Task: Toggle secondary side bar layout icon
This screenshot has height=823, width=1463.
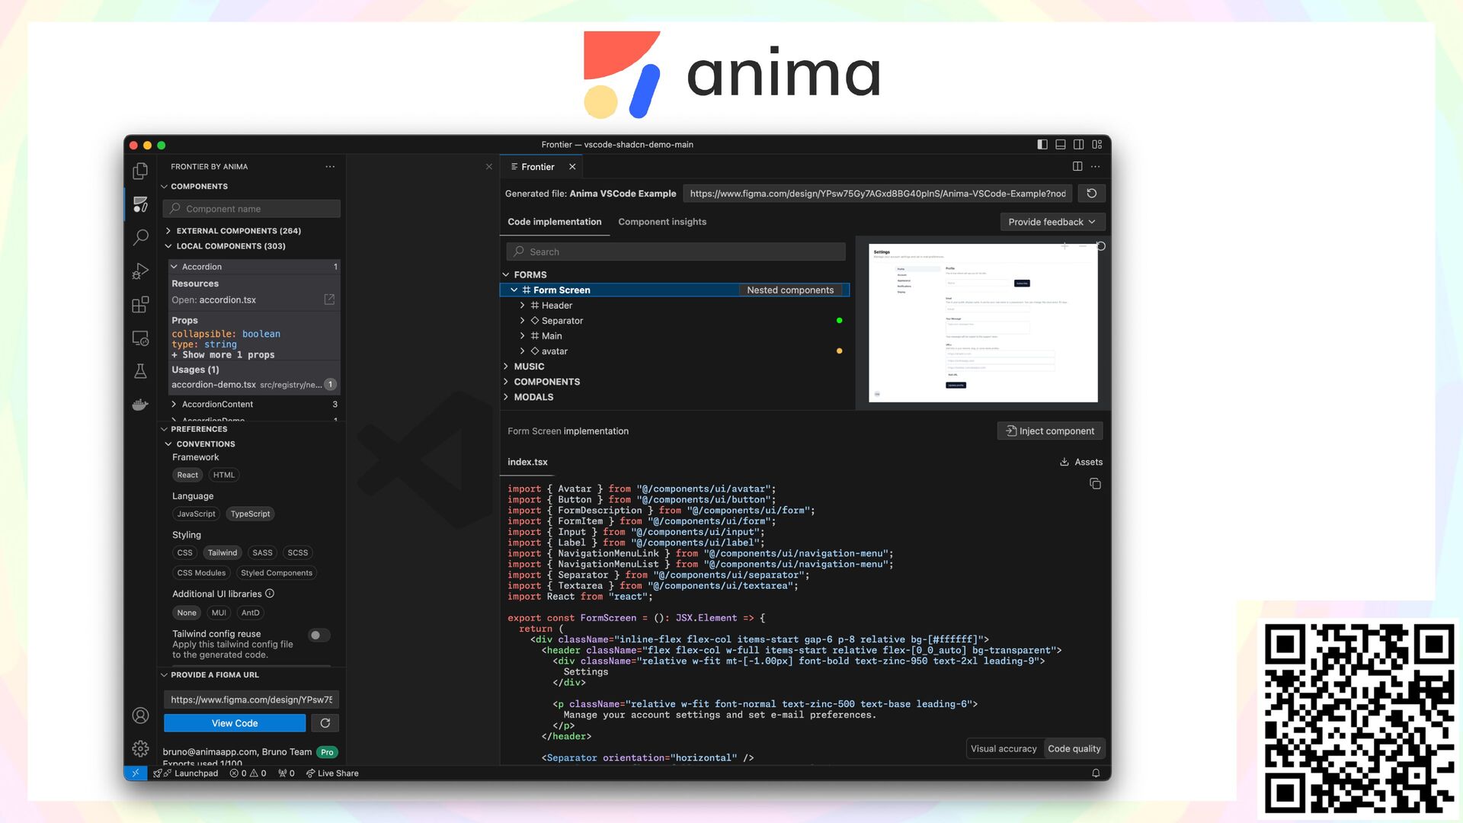Action: pos(1079,144)
